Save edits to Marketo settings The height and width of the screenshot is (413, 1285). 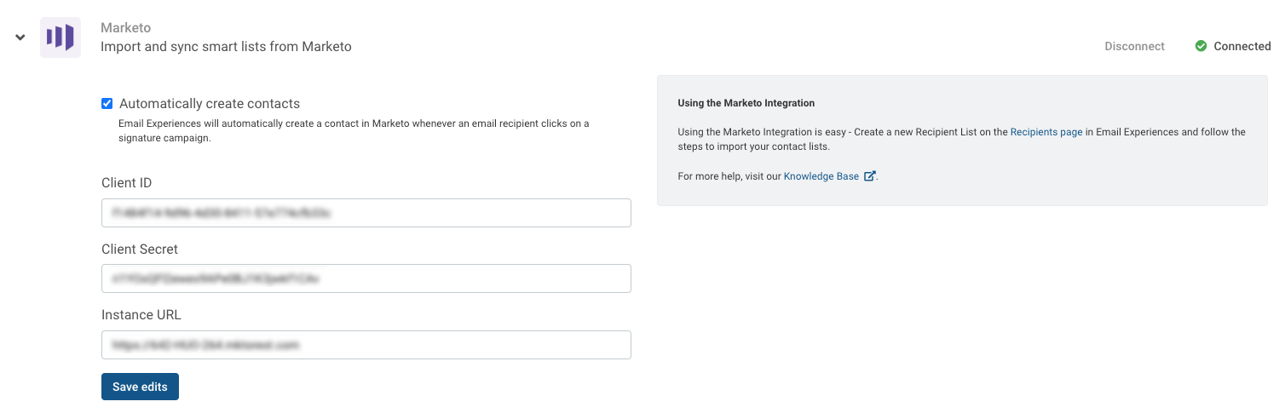[140, 387]
